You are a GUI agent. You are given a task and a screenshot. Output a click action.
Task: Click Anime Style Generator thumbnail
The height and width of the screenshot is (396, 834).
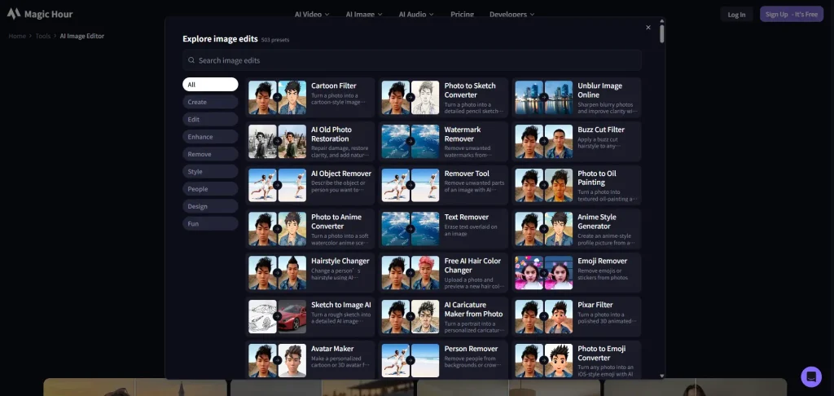[x=543, y=228]
